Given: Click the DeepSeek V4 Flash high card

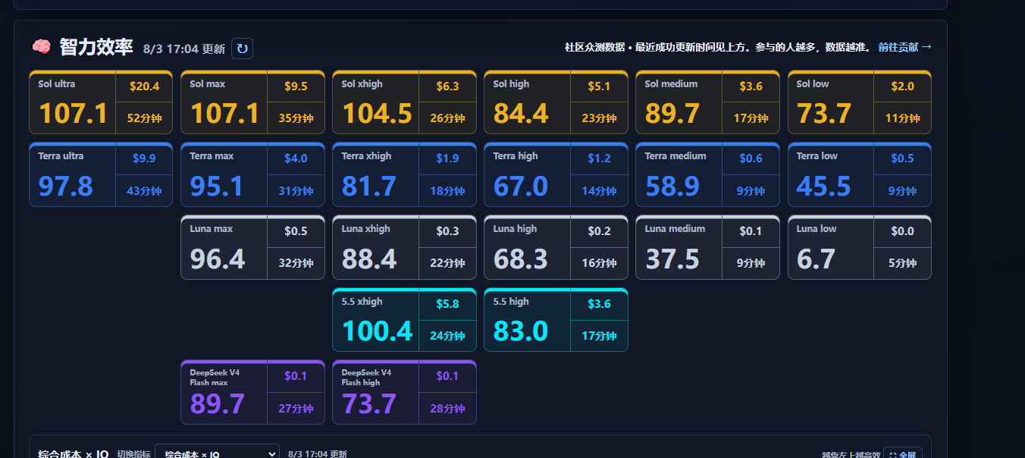Looking at the screenshot, I should pyautogui.click(x=404, y=392).
